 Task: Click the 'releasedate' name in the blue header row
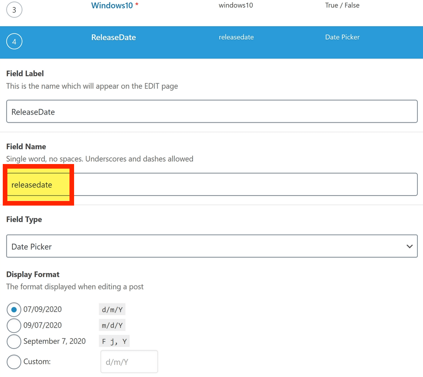236,37
